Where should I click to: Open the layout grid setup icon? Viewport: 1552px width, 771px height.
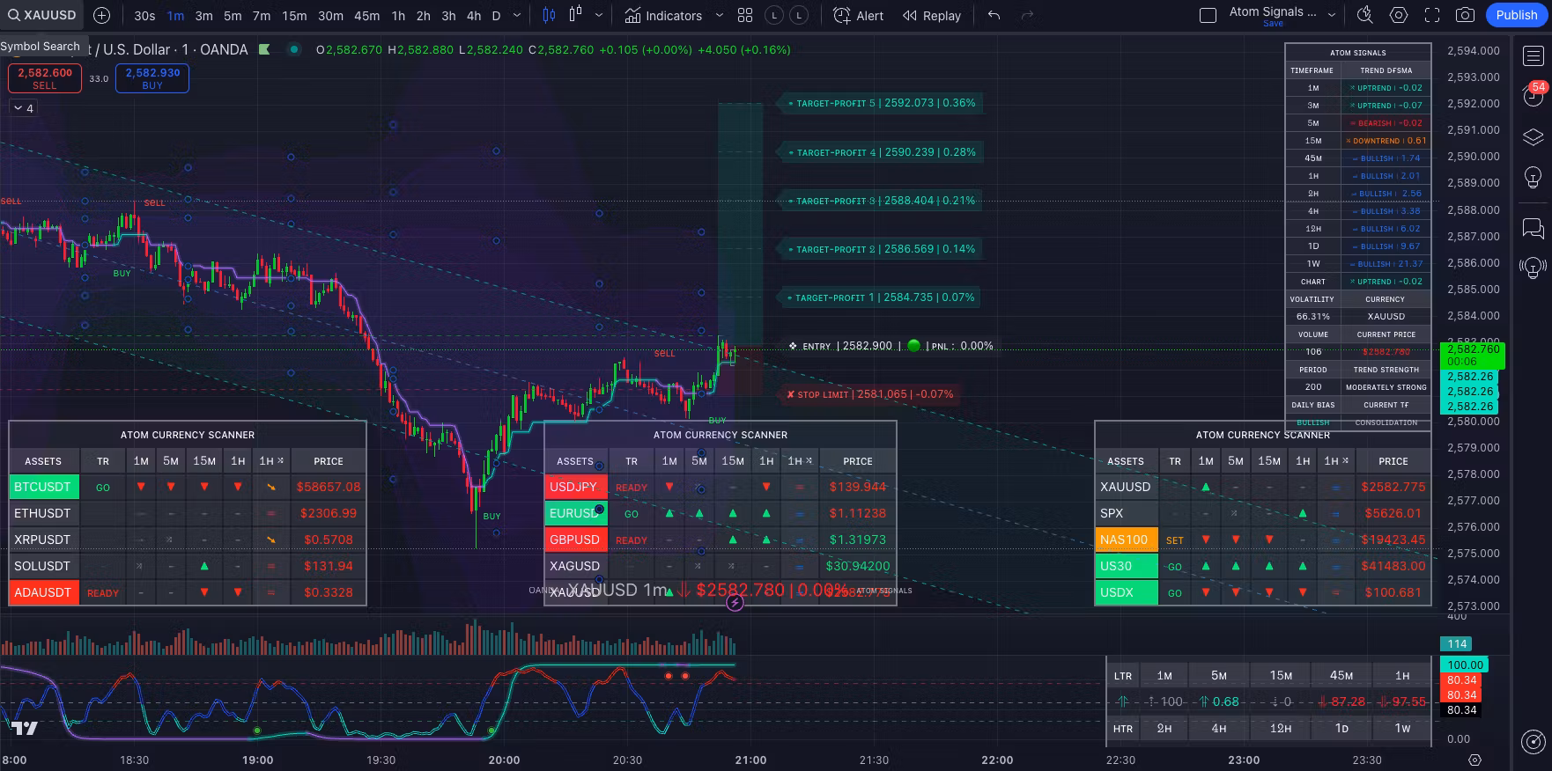(745, 15)
